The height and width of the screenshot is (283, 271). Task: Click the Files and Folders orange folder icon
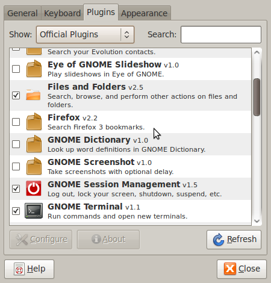click(33, 95)
